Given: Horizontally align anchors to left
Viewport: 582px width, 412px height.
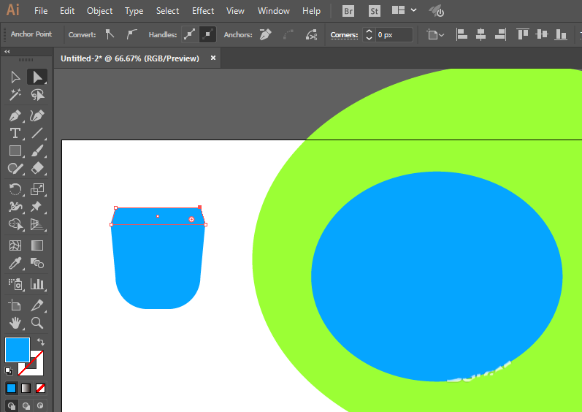Looking at the screenshot, I should 462,34.
